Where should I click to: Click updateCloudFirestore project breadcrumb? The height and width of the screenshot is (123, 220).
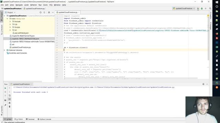pyautogui.click(x=11, y=9)
